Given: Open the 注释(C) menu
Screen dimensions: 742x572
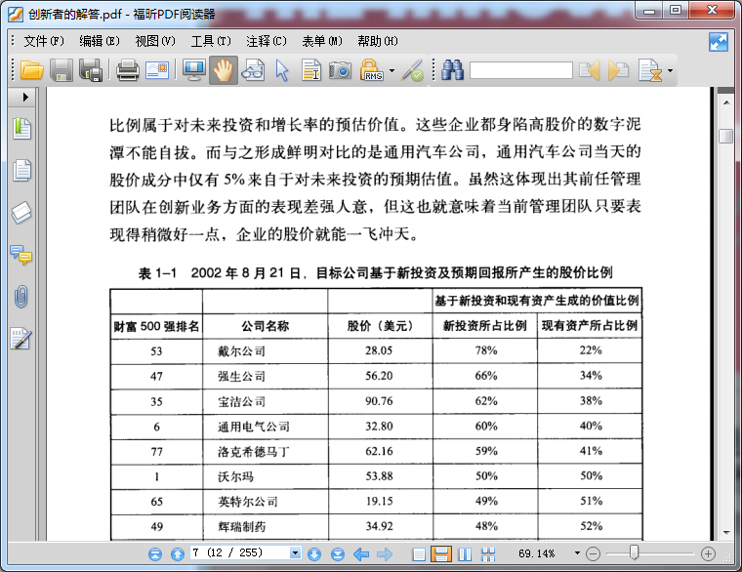Looking at the screenshot, I should coord(267,42).
